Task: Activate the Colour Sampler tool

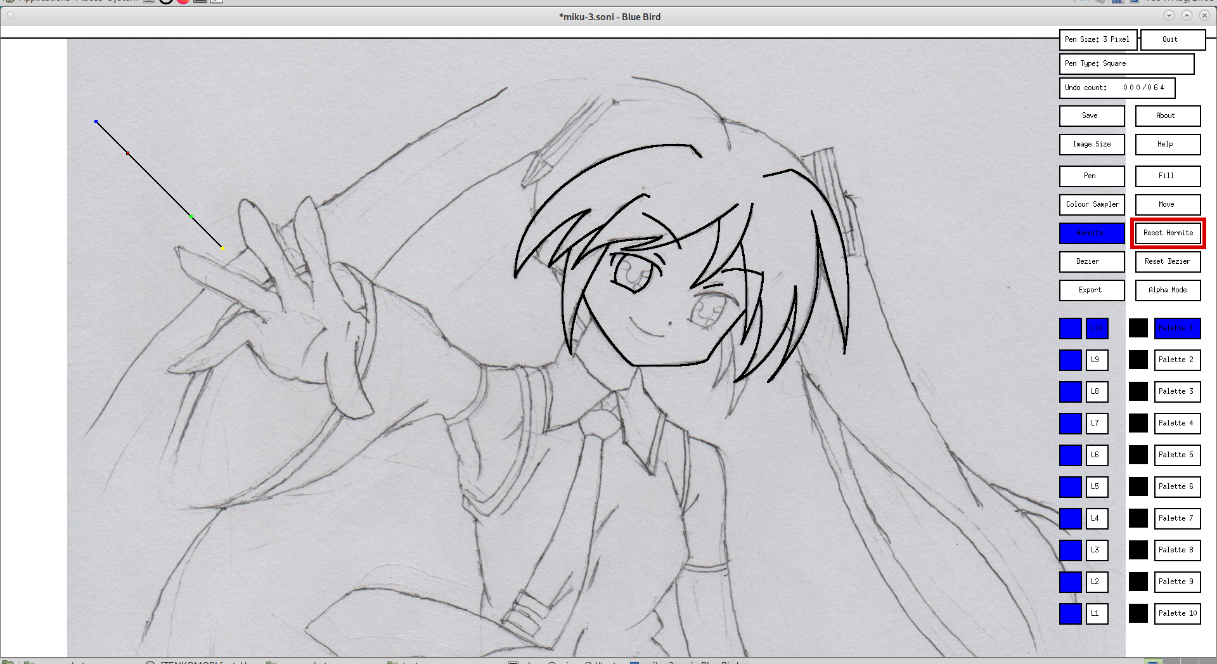Action: click(x=1091, y=204)
